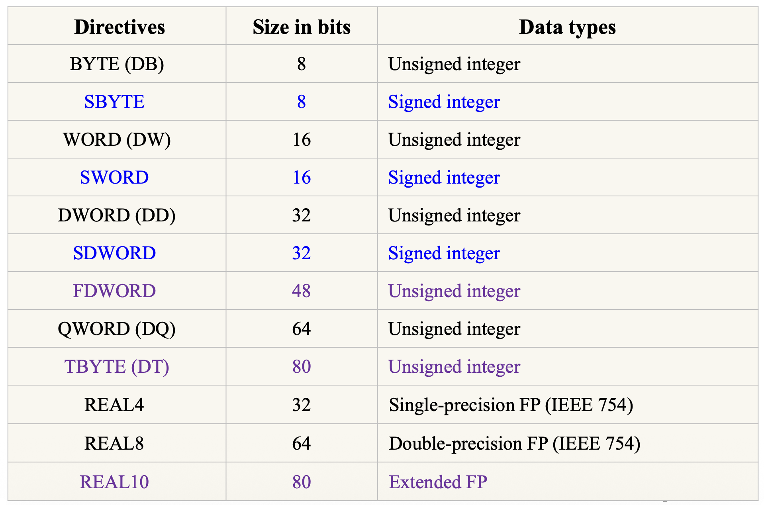
Task: Click the size value 48
Action: (301, 291)
